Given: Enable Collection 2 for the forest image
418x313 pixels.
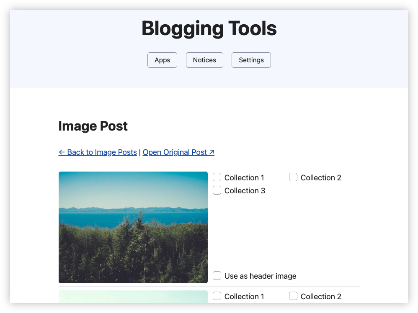Looking at the screenshot, I should [x=293, y=177].
